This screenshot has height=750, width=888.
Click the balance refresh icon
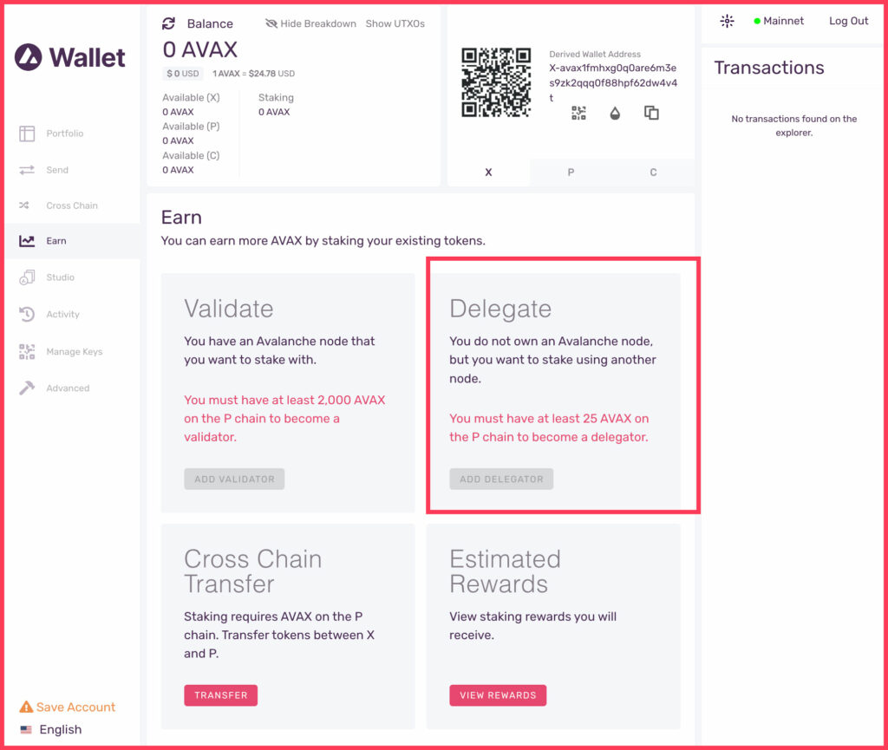click(x=168, y=23)
